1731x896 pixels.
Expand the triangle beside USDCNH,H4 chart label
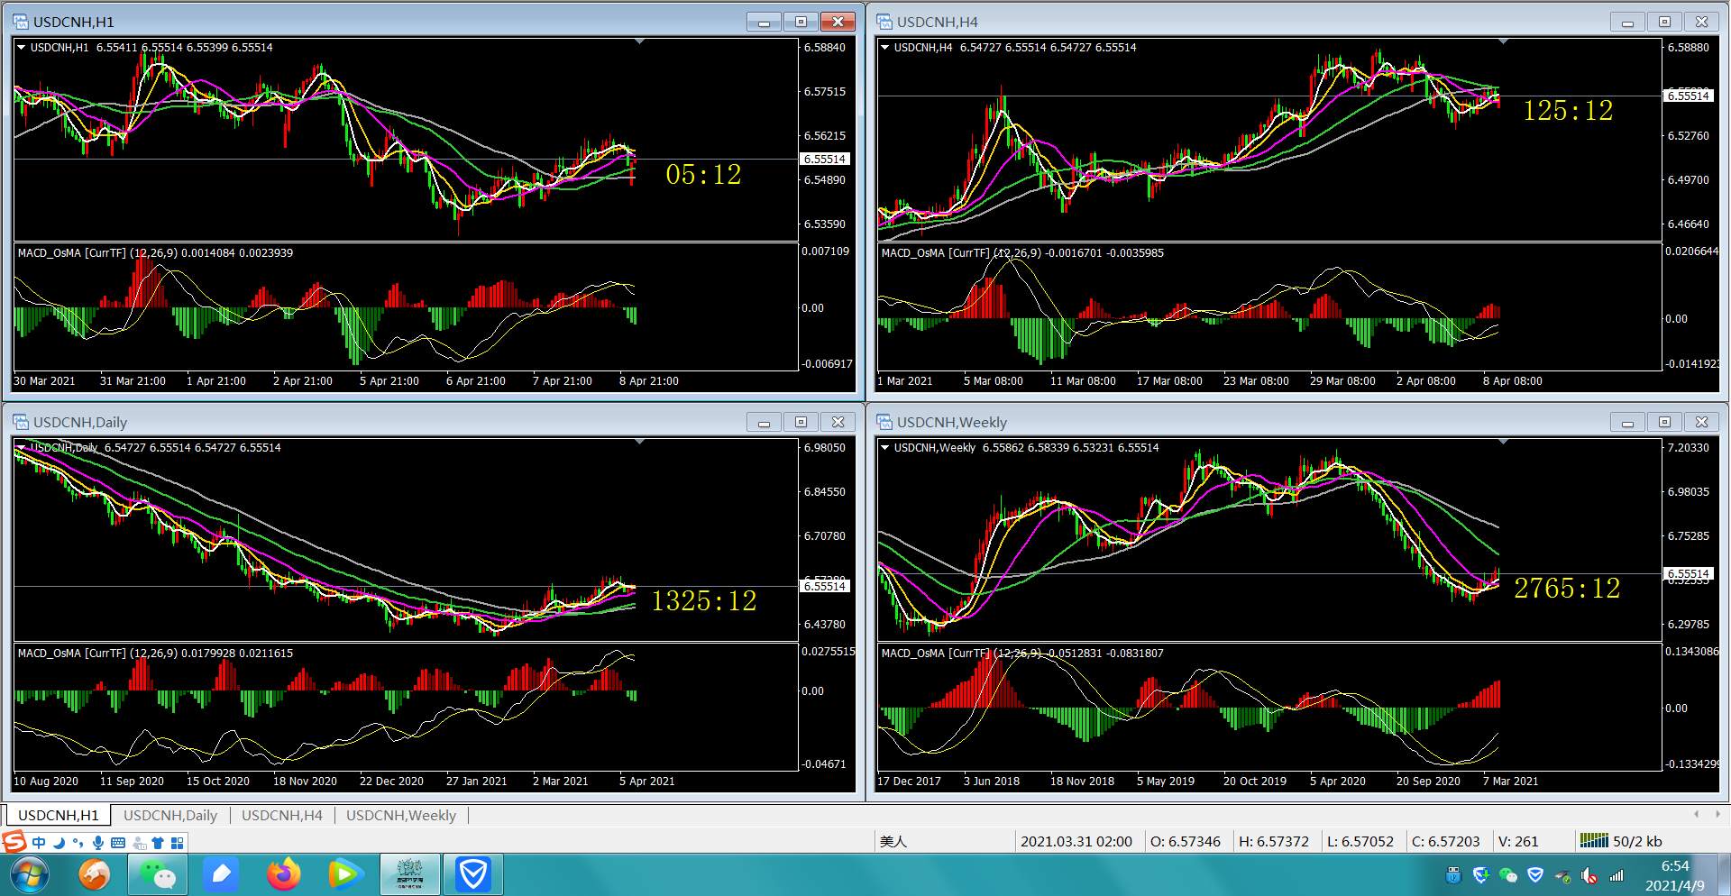click(884, 48)
